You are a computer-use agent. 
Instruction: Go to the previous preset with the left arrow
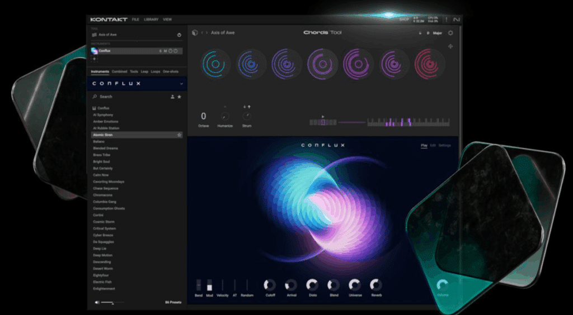[x=202, y=33]
